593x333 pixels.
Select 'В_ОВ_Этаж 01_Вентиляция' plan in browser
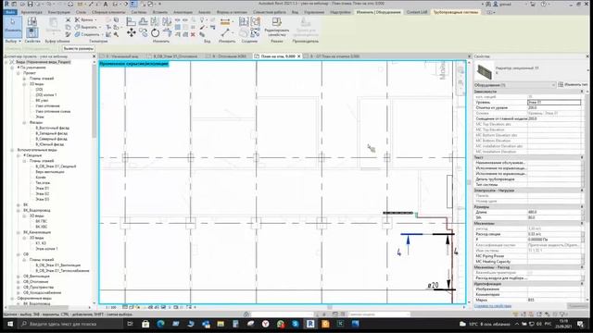tap(57, 265)
